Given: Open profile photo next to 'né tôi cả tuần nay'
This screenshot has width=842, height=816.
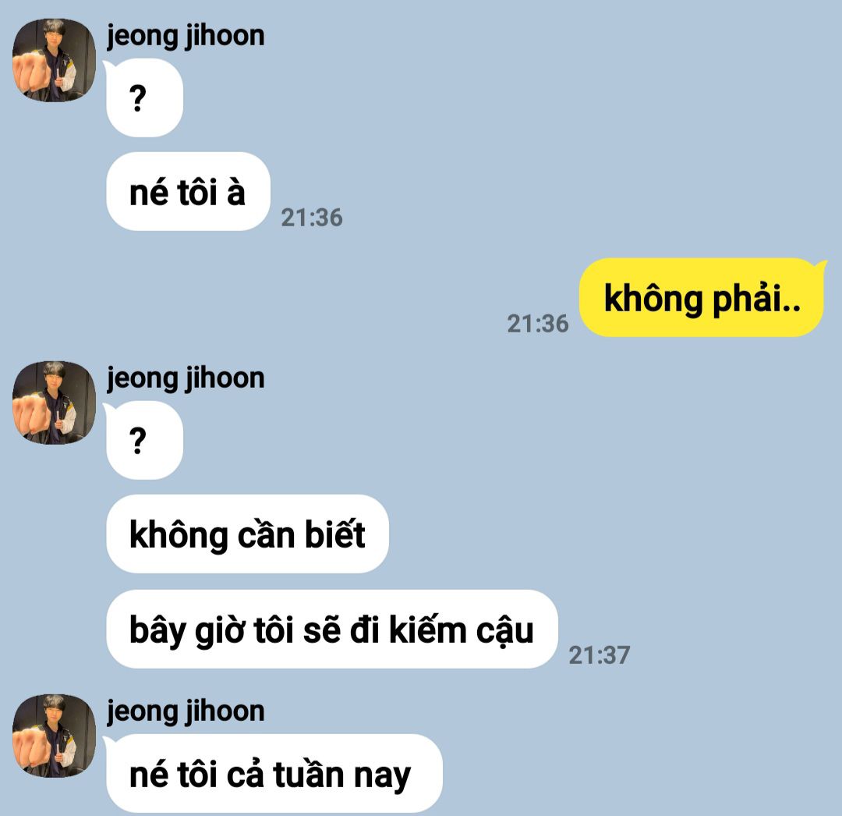Looking at the screenshot, I should (x=55, y=736).
